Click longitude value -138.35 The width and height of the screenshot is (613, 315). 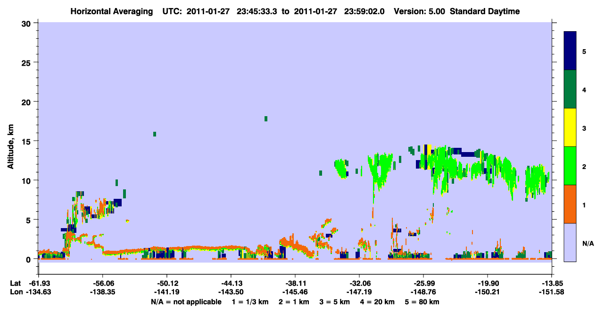pos(103,292)
